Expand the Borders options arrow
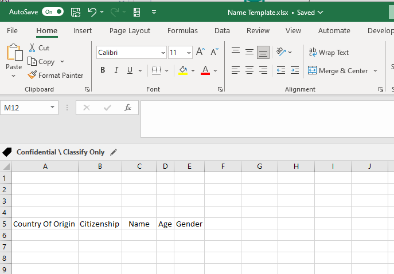This screenshot has height=274, width=394. (166, 71)
